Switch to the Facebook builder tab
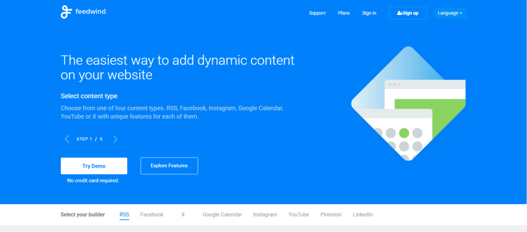The height and width of the screenshot is (232, 527). point(151,215)
